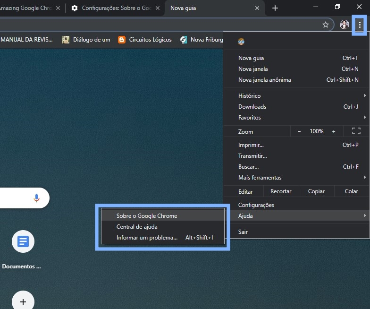Decrease zoom with minus button
The width and height of the screenshot is (370, 309).
point(299,131)
